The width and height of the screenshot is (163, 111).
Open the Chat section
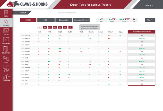tap(6, 68)
